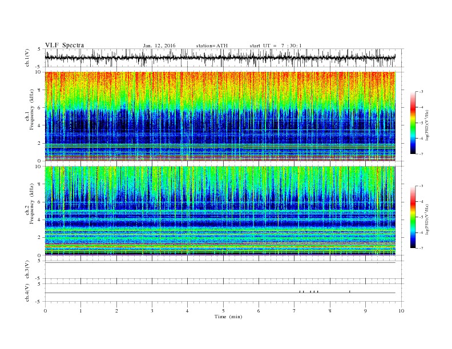Click the bottom time axis tick label "3"

coord(152,311)
